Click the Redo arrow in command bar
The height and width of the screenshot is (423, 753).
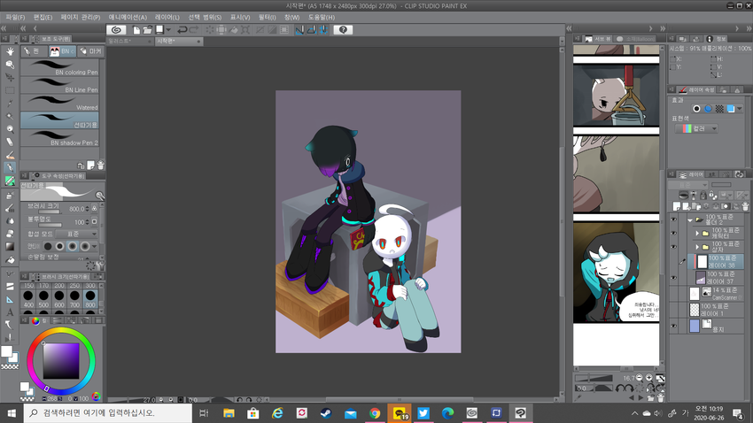pos(193,30)
